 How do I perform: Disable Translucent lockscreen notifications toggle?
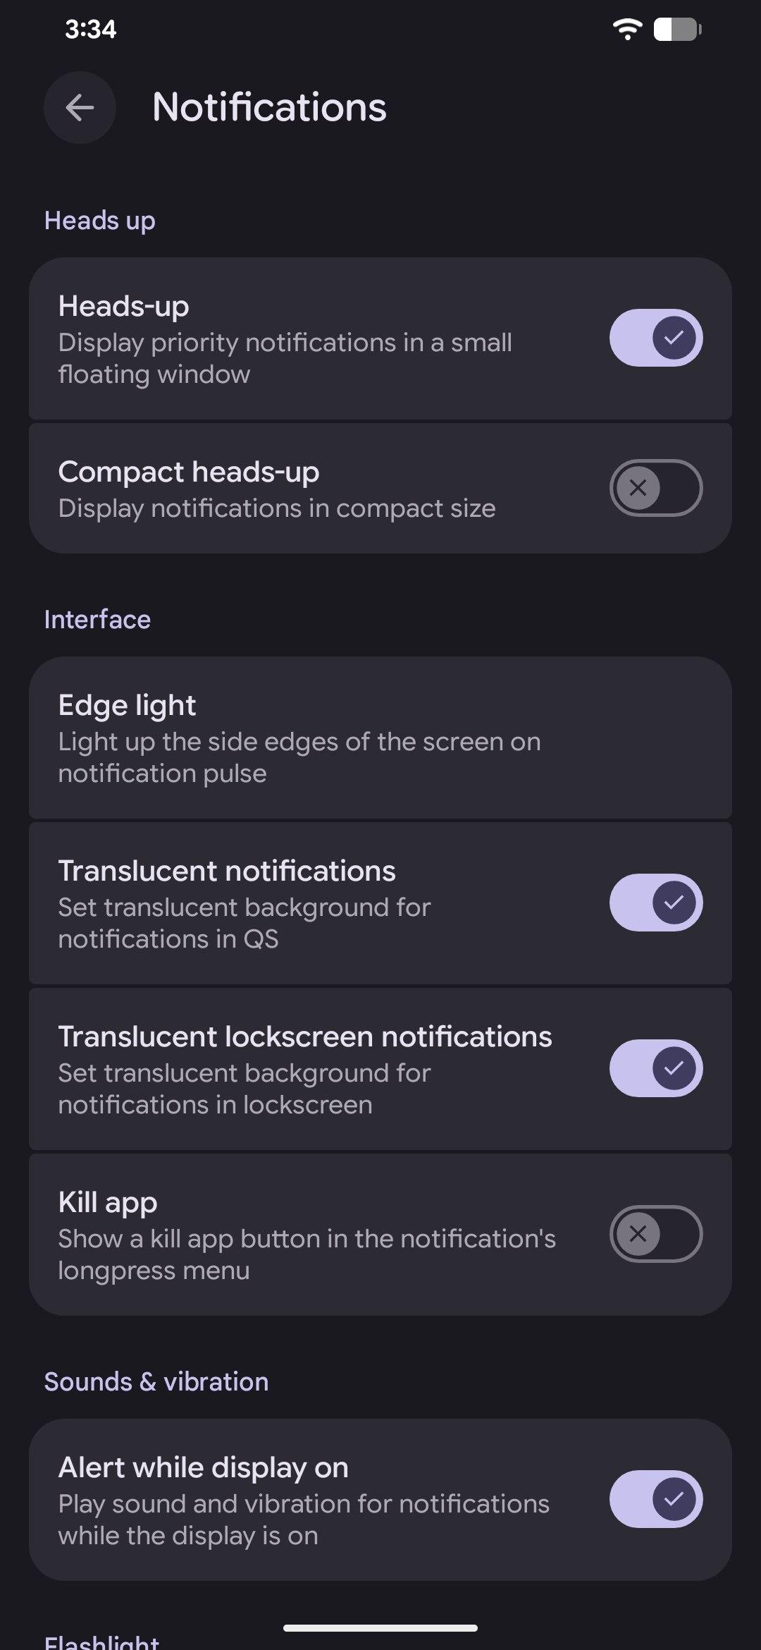point(655,1068)
